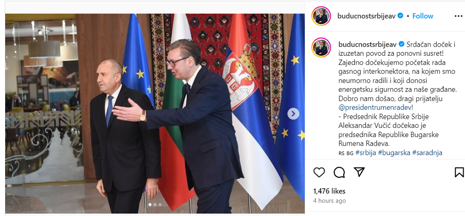View the 1,476 likes list

click(x=329, y=191)
